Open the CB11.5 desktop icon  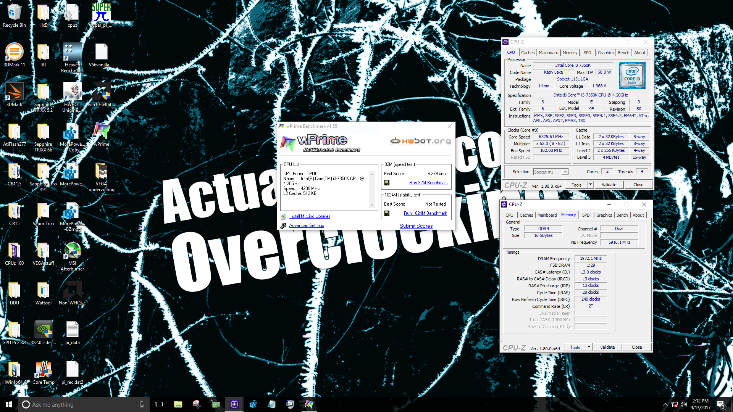tap(14, 174)
